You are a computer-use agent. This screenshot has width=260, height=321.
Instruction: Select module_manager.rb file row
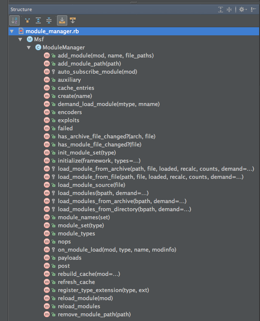(134, 32)
